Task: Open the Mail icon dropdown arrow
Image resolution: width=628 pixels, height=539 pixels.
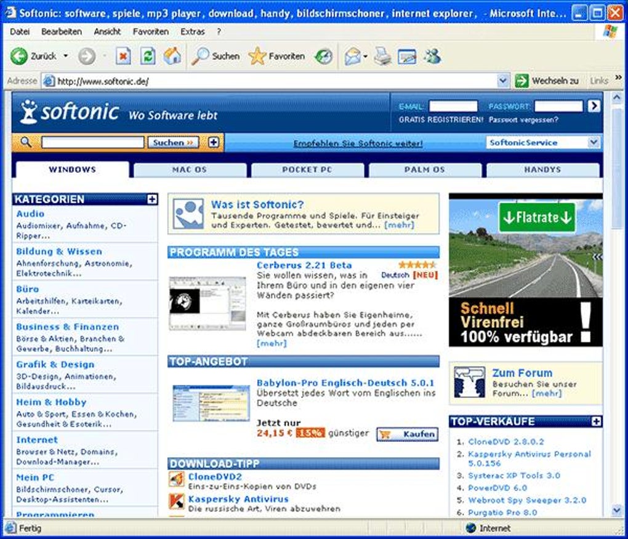Action: click(365, 57)
